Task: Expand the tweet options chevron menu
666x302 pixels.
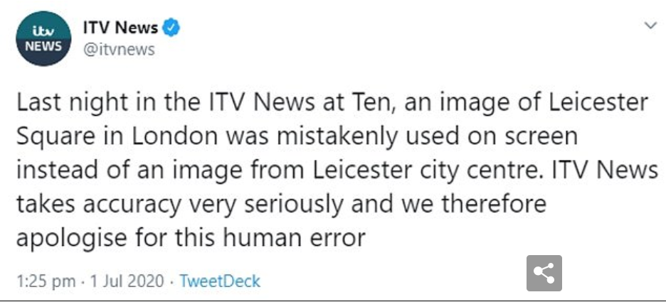Action: [x=650, y=26]
